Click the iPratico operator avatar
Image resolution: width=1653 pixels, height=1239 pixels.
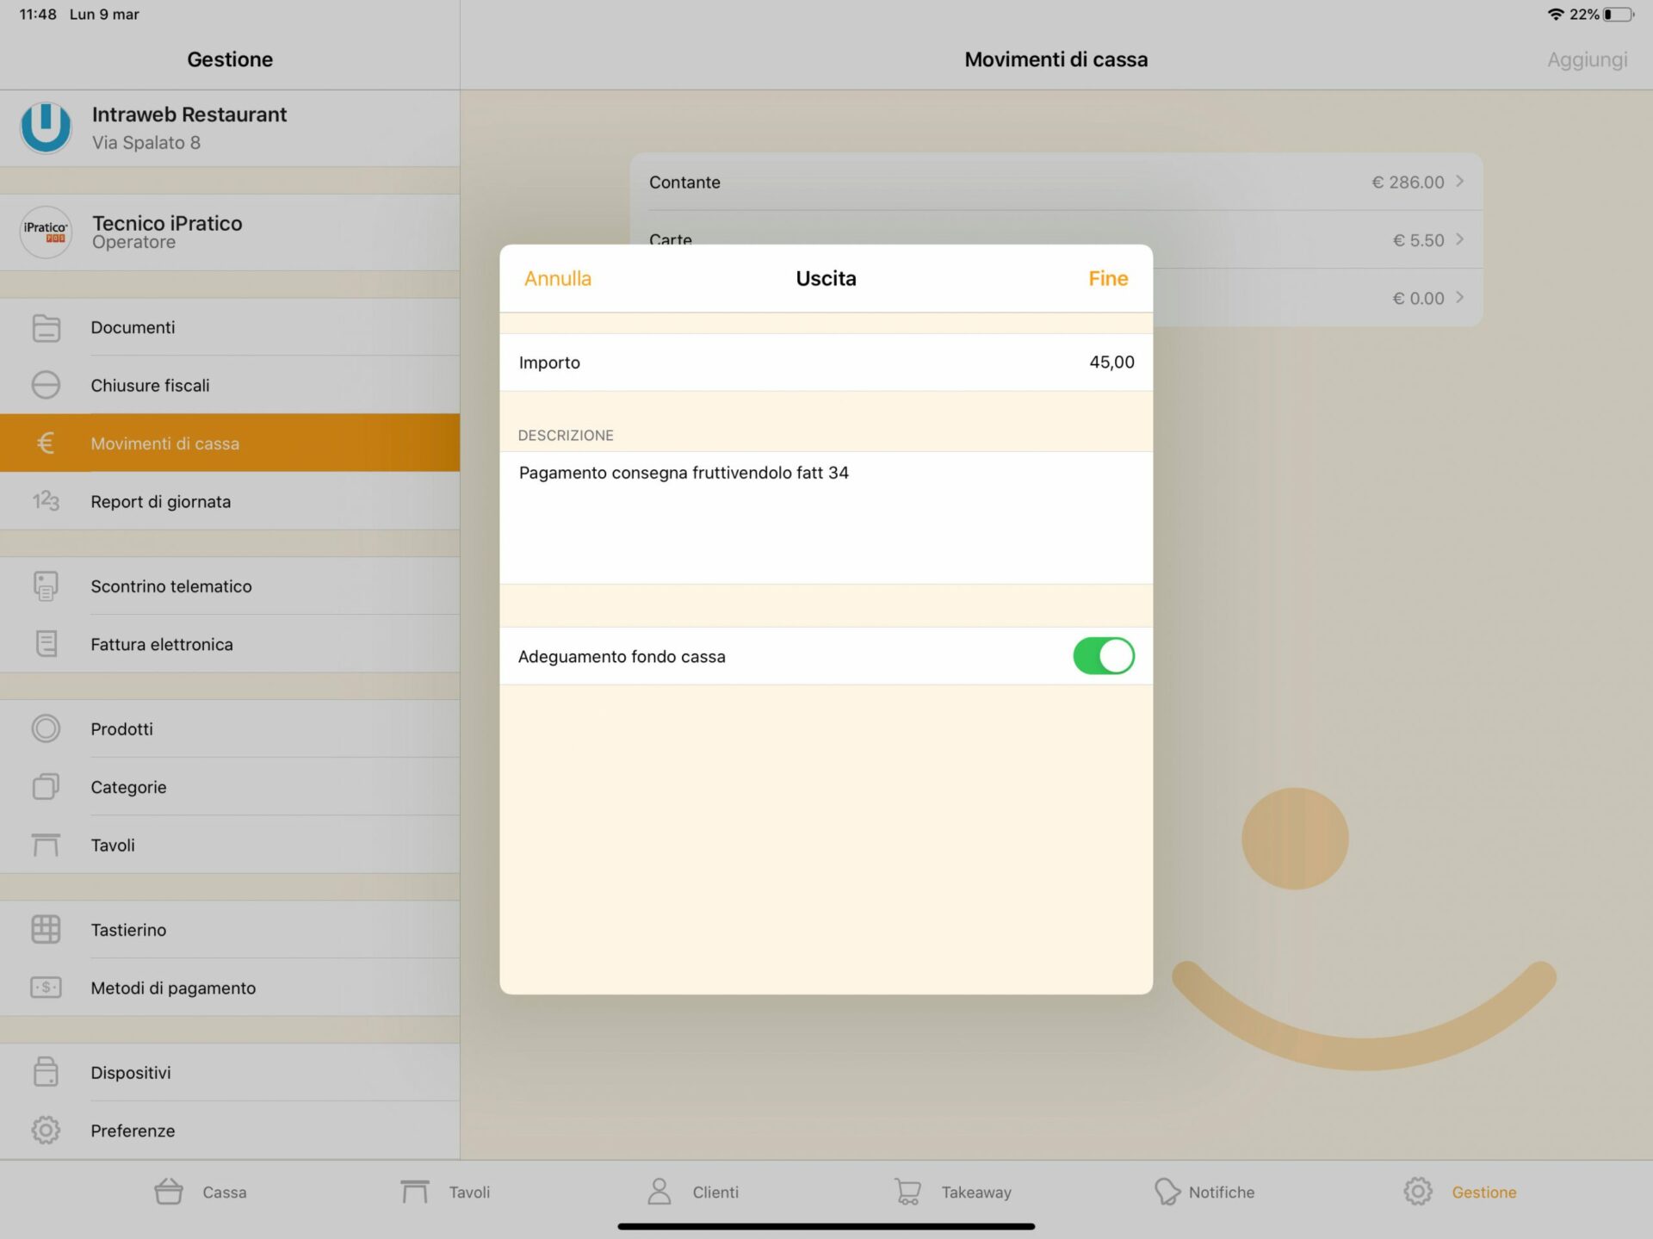46,232
